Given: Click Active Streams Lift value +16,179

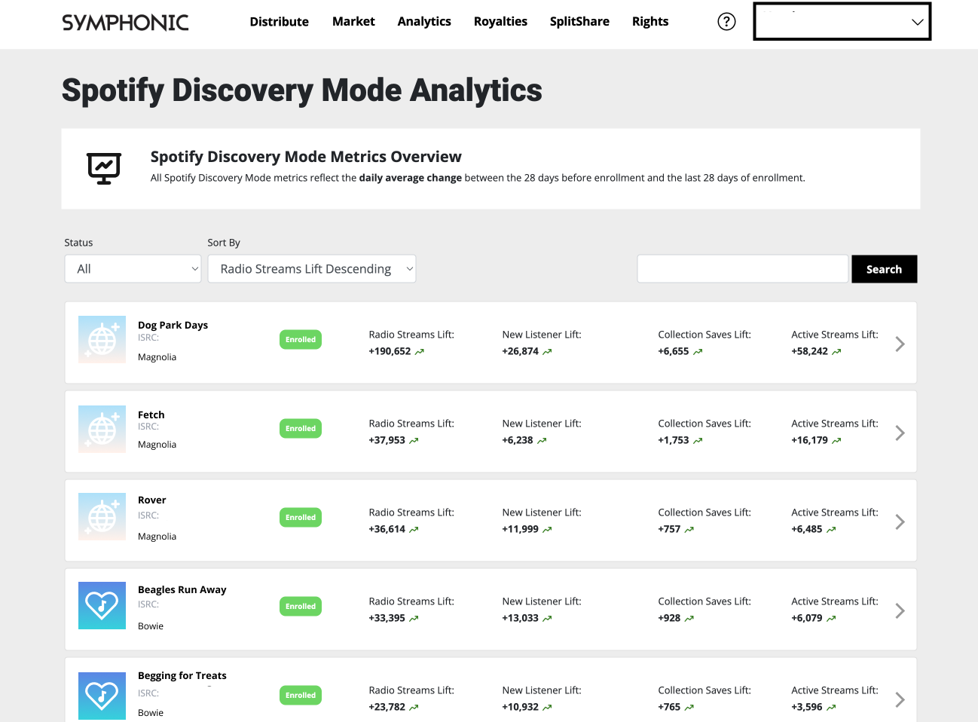Looking at the screenshot, I should pos(810,440).
